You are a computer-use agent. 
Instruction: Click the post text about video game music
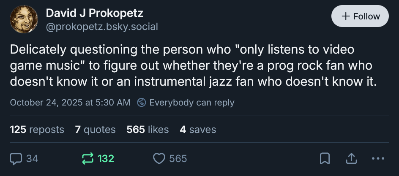[x=193, y=66]
